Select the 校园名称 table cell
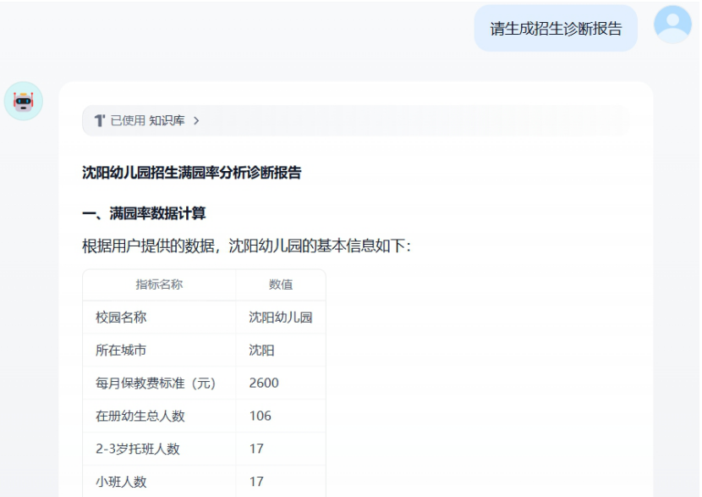Viewport: 702px width, 497px height. (x=121, y=318)
